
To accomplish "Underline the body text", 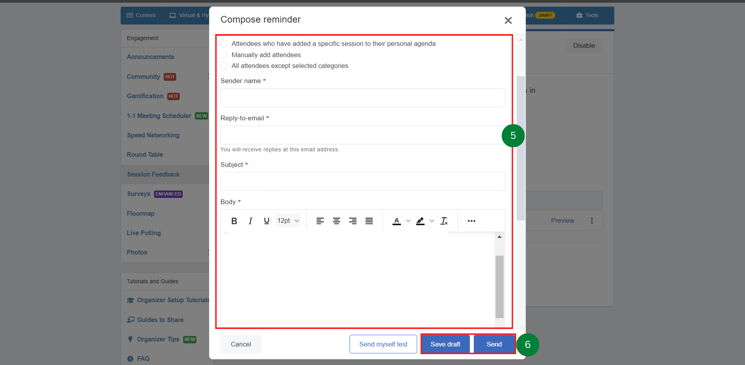I will pos(267,221).
